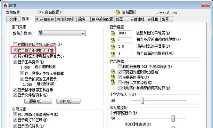Click drawing icon next to 渲染对象的平滑度
The width and height of the screenshot is (213, 128).
pos(113,47)
